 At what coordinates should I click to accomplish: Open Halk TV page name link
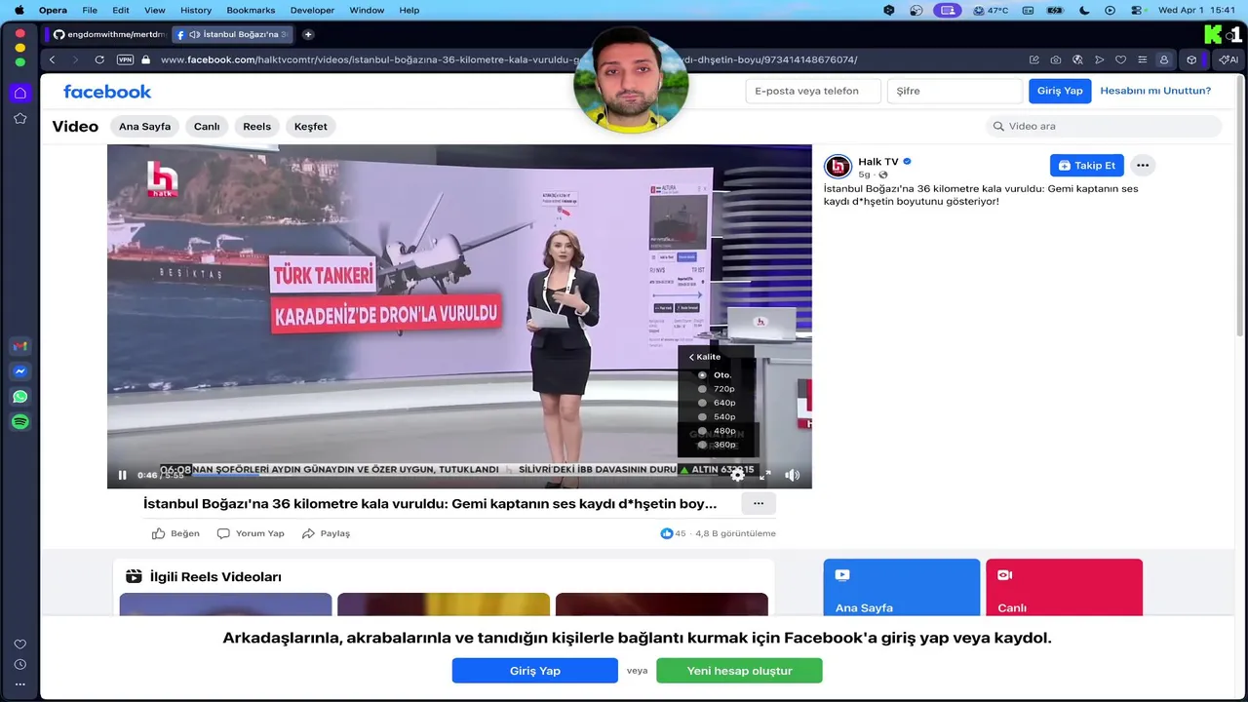pyautogui.click(x=877, y=162)
